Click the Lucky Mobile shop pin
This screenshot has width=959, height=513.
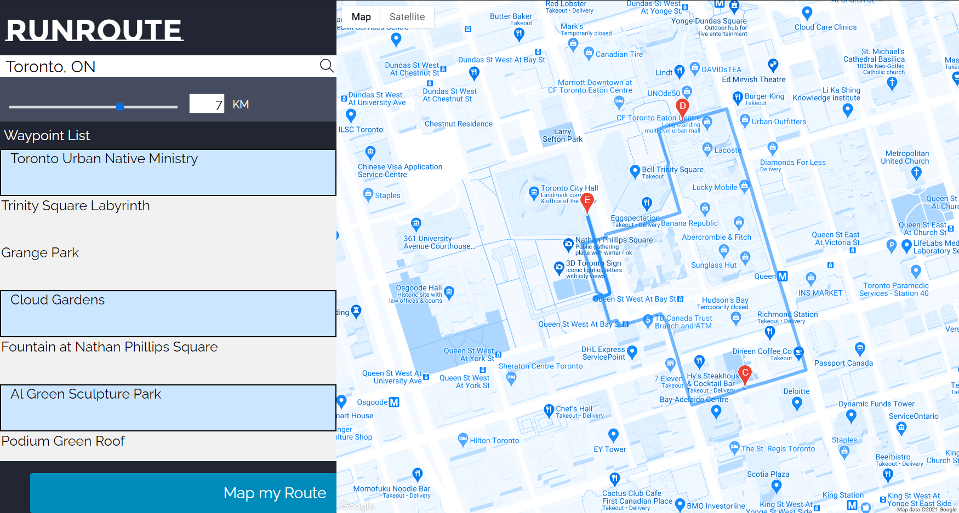744,186
